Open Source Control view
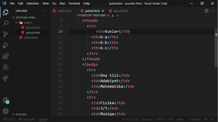Screen dimensions: 218x122 [5, 34]
